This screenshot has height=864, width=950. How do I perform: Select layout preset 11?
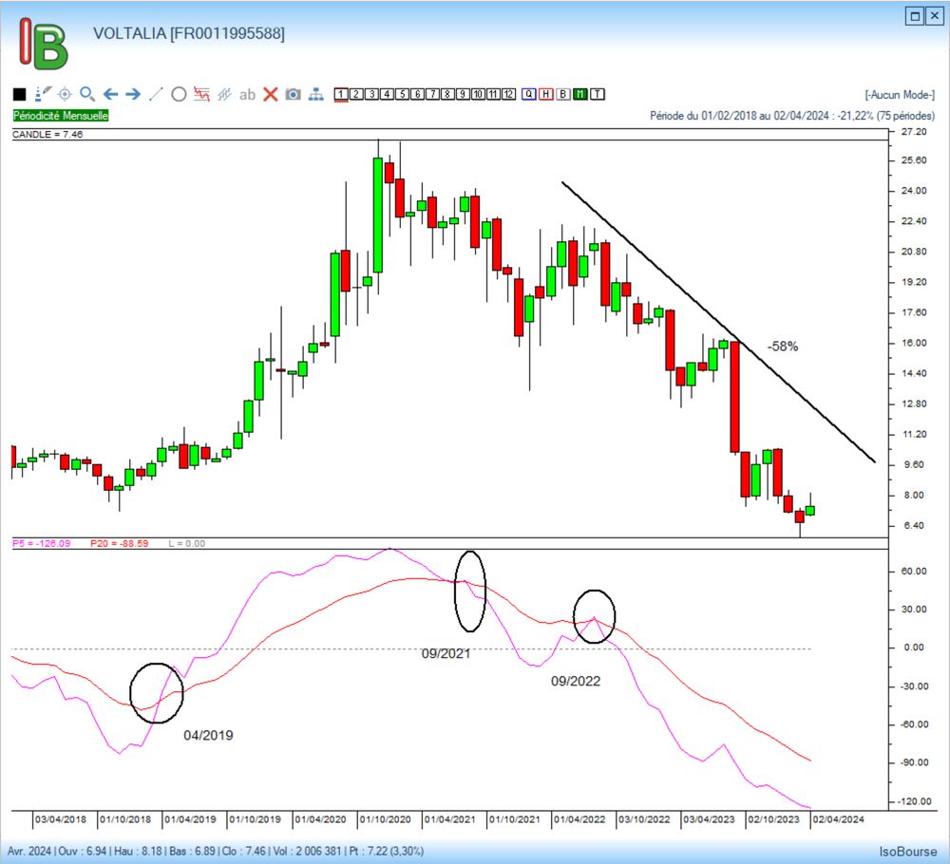pos(493,94)
